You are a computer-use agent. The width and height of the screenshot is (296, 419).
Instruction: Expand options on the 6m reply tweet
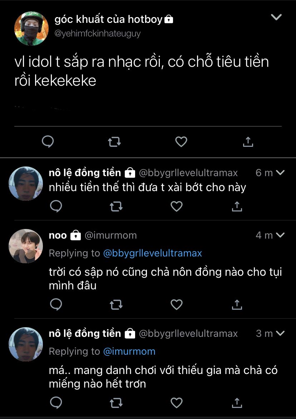click(280, 173)
